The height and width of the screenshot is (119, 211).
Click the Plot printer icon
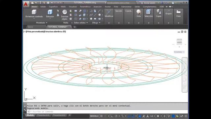point(48,3)
